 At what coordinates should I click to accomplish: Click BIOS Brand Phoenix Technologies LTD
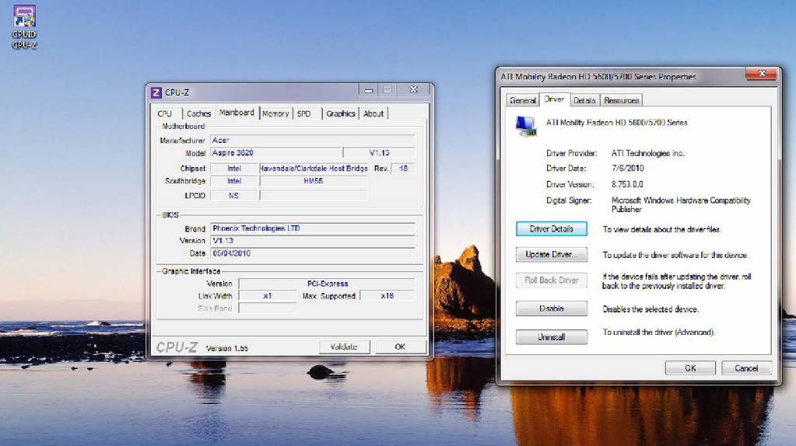tap(313, 228)
